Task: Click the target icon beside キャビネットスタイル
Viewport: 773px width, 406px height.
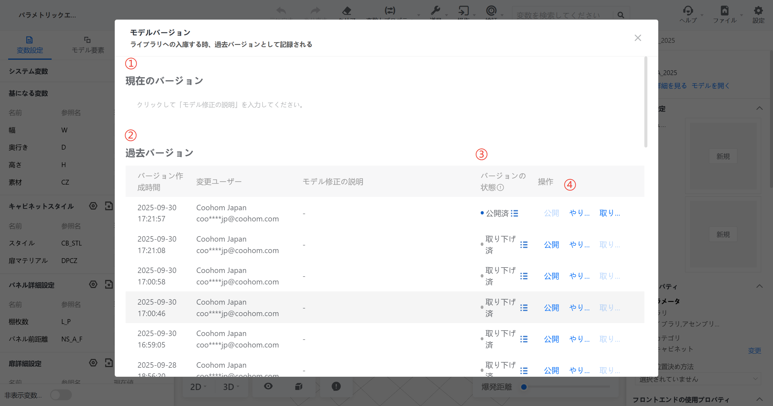Action: tap(93, 206)
